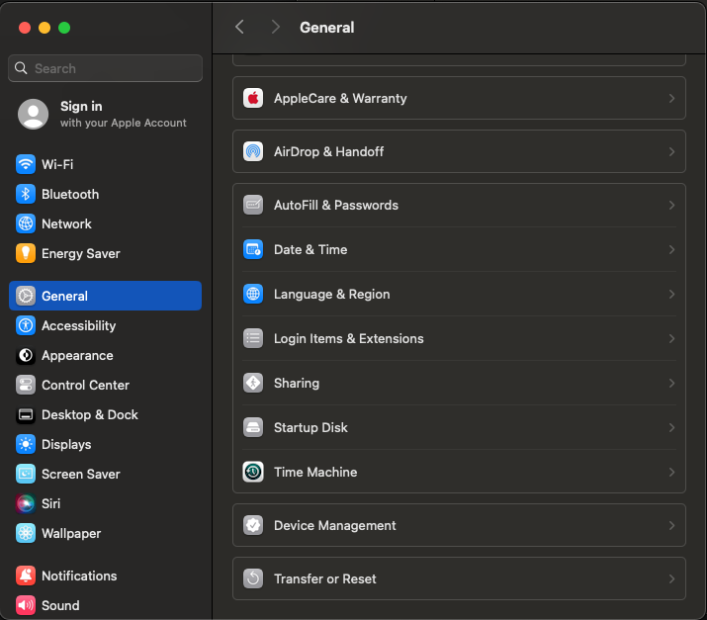Open the Wi-Fi settings pane
707x620 pixels.
[105, 164]
